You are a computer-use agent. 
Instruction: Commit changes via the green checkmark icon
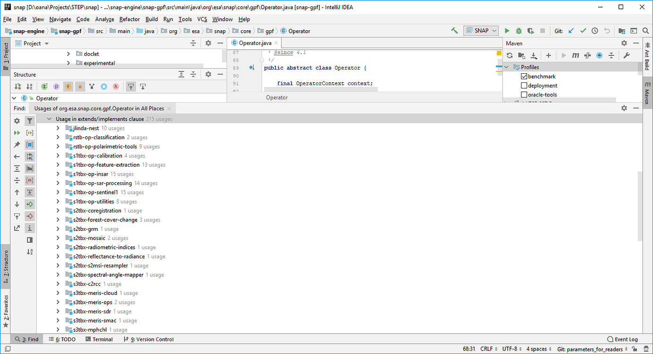coord(583,31)
